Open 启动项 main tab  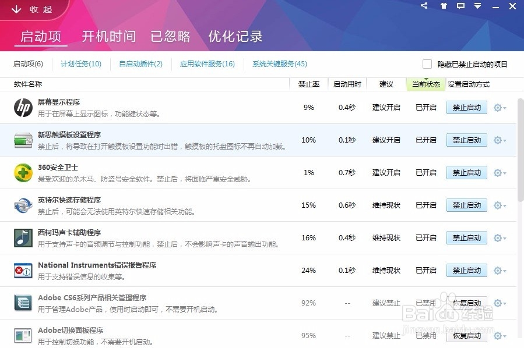click(x=41, y=36)
